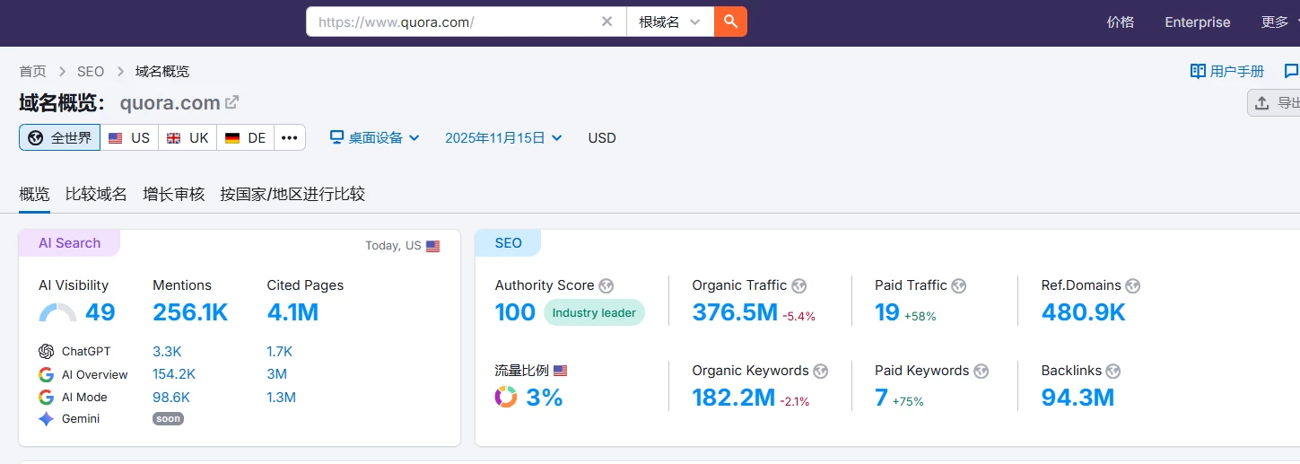Select 全世界 worldwide database

(x=60, y=137)
